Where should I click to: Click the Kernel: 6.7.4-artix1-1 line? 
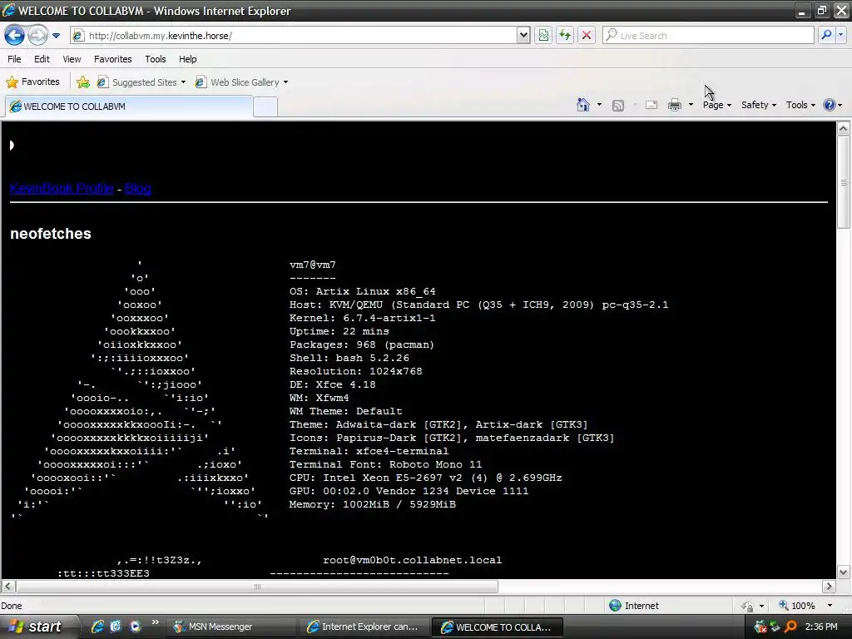[x=363, y=319]
